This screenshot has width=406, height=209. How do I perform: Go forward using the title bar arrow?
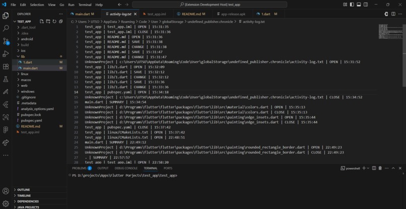(126, 5)
